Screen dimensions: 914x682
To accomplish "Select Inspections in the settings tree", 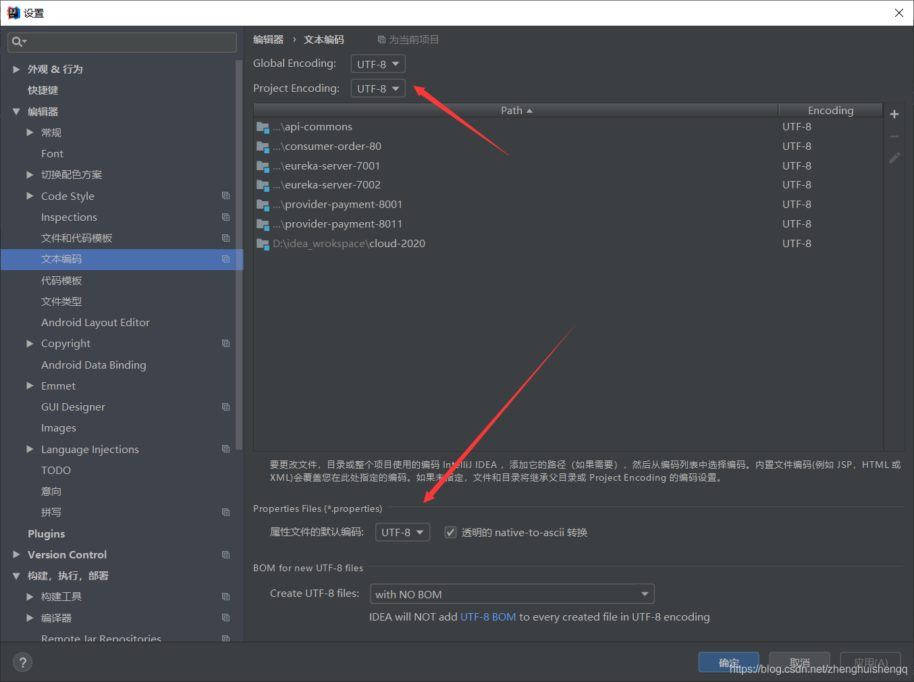I will coord(69,217).
